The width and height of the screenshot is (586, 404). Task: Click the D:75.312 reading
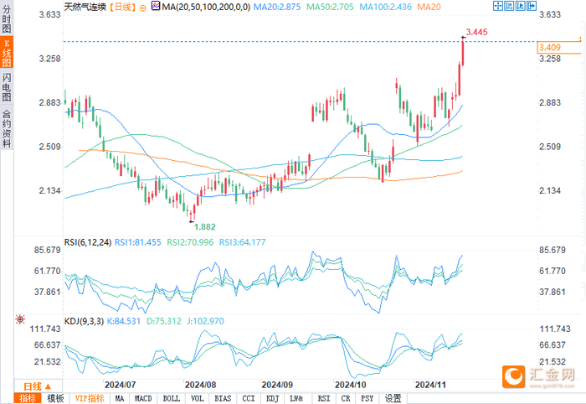tap(164, 321)
